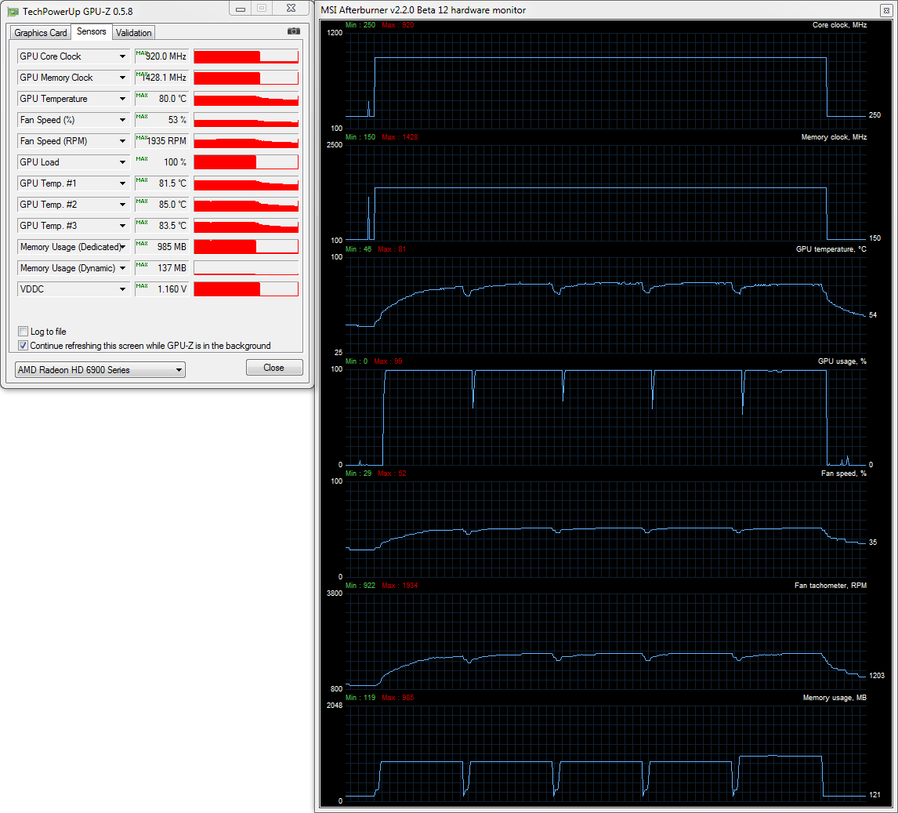Click the GPU Core Clock 920.0 MHz value

pos(162,56)
